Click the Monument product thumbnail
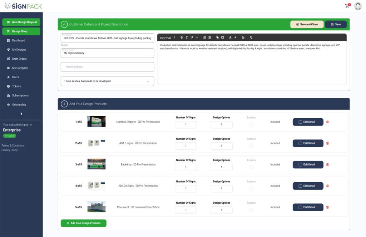366x237 pixels. pos(97,207)
